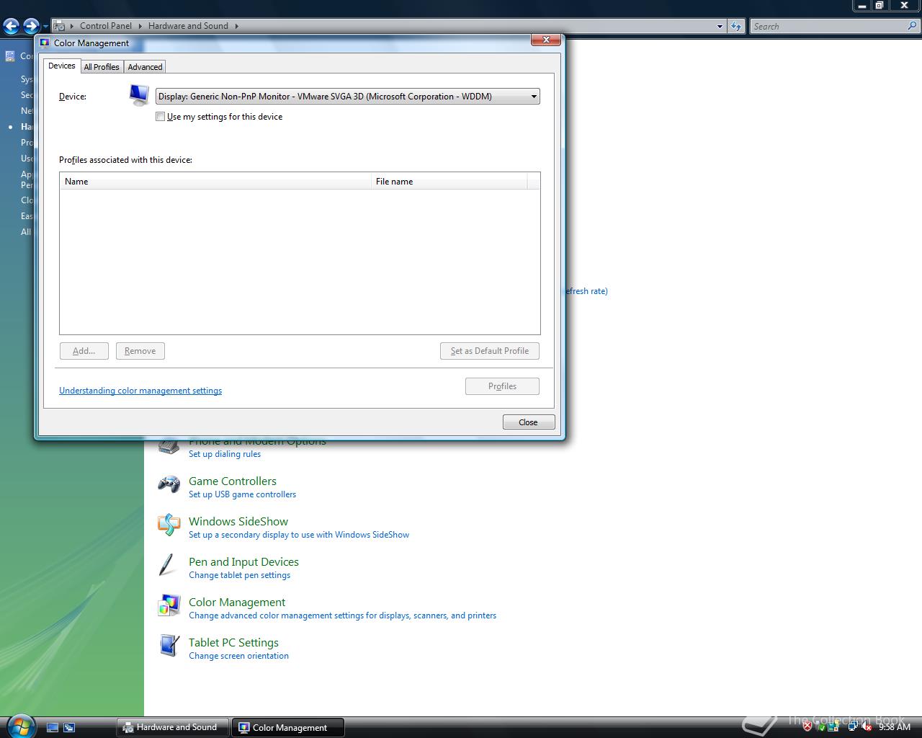Select Color Management taskbar button
This screenshot has width=922, height=738.
287,727
